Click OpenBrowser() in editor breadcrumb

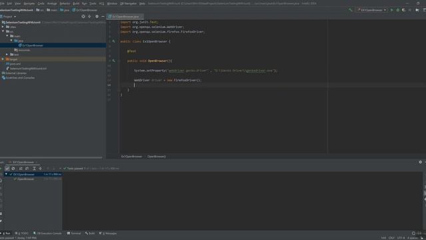click(x=156, y=157)
